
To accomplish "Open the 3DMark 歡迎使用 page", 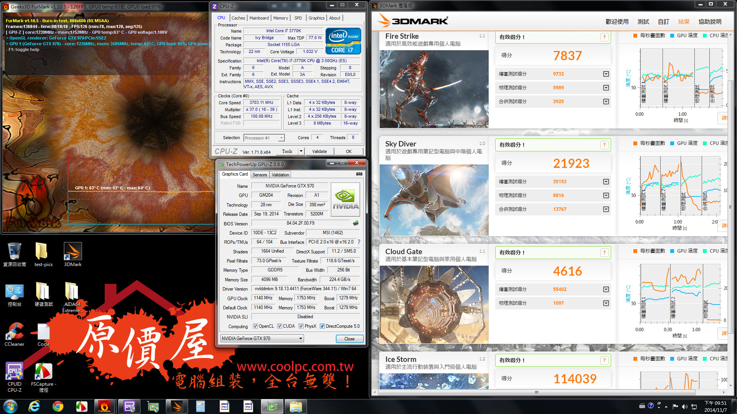I will coord(617,21).
